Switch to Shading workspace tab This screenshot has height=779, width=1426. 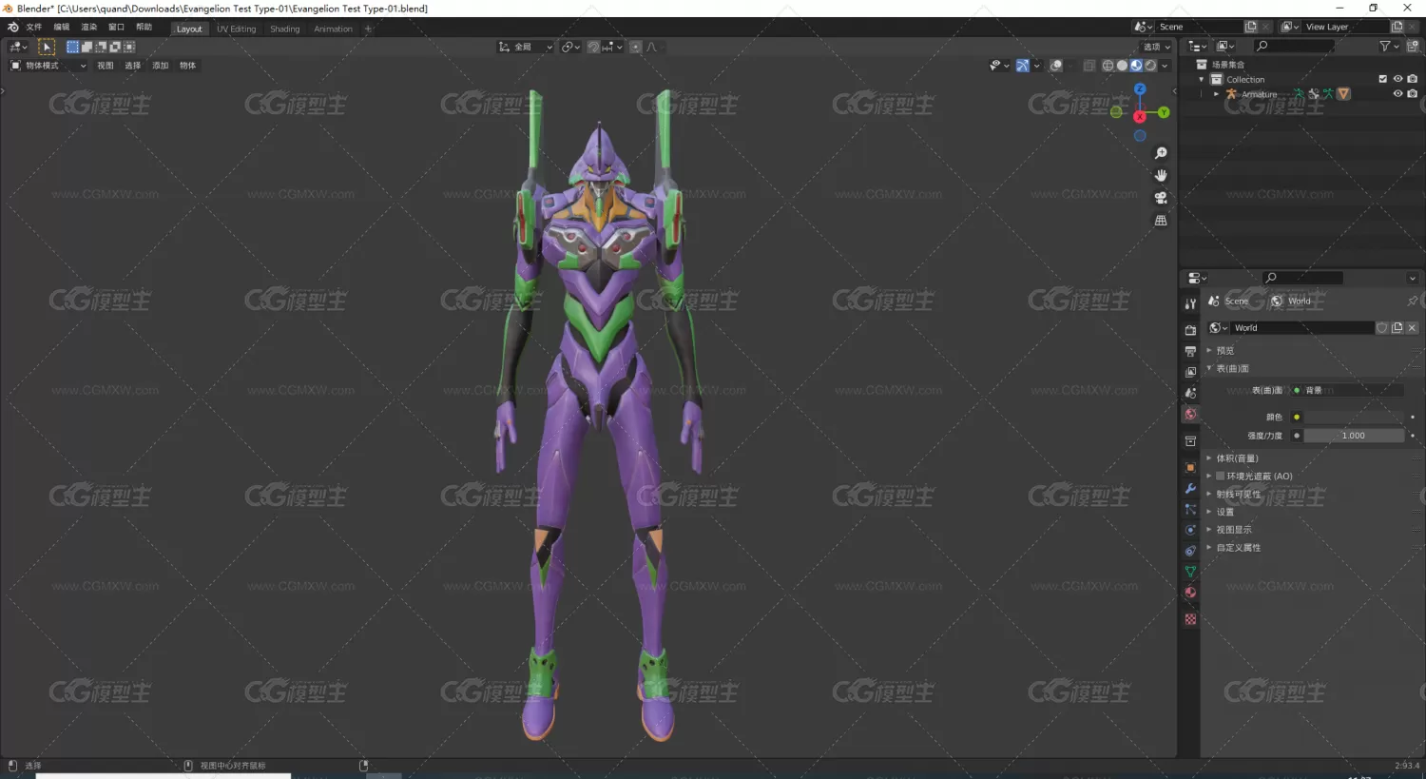click(285, 29)
